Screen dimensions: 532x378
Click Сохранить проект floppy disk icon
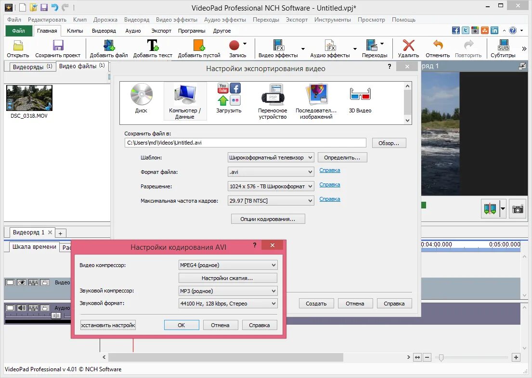tap(58, 45)
